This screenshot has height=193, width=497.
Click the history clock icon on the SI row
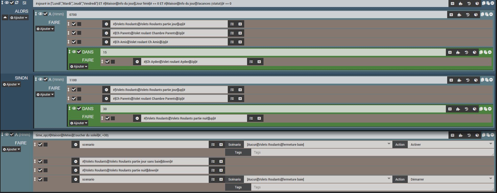click(x=469, y=4)
